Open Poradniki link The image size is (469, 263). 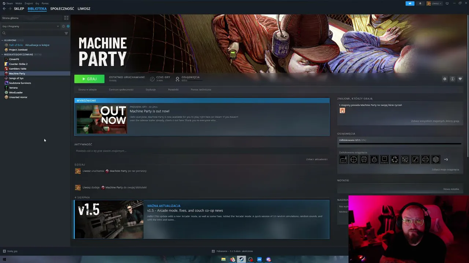(x=173, y=89)
